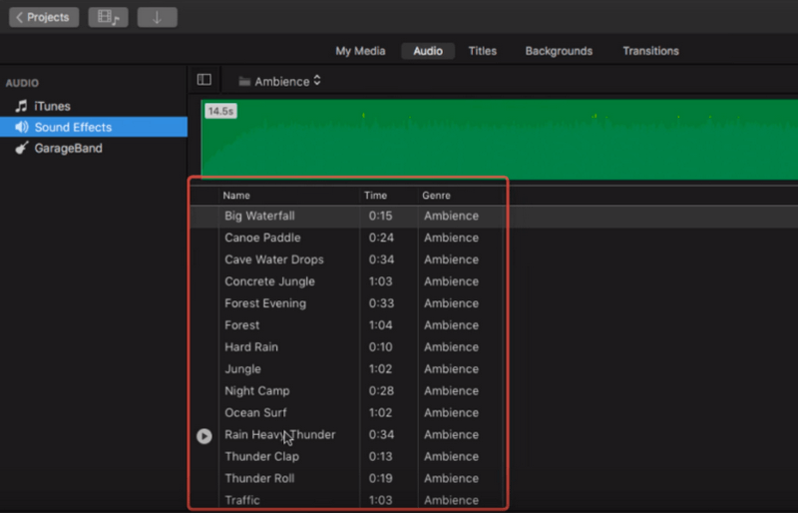Click the 1:04 time of Forest
The height and width of the screenshot is (513, 798).
point(381,325)
